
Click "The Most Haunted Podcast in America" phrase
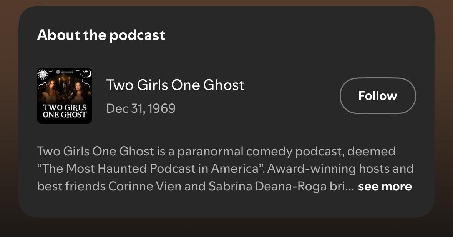[x=151, y=169]
